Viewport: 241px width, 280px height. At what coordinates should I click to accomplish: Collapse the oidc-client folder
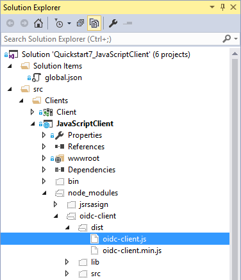pos(56,216)
